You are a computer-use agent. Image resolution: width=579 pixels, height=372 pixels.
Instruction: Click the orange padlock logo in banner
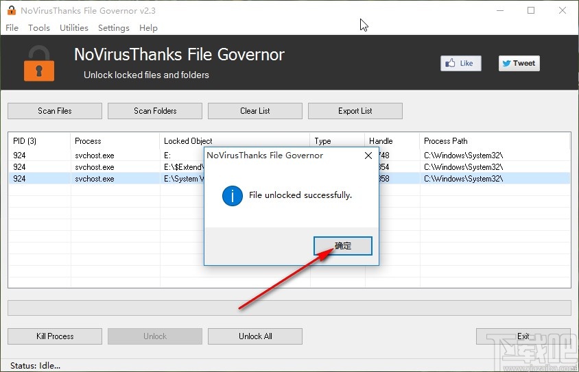tap(39, 64)
